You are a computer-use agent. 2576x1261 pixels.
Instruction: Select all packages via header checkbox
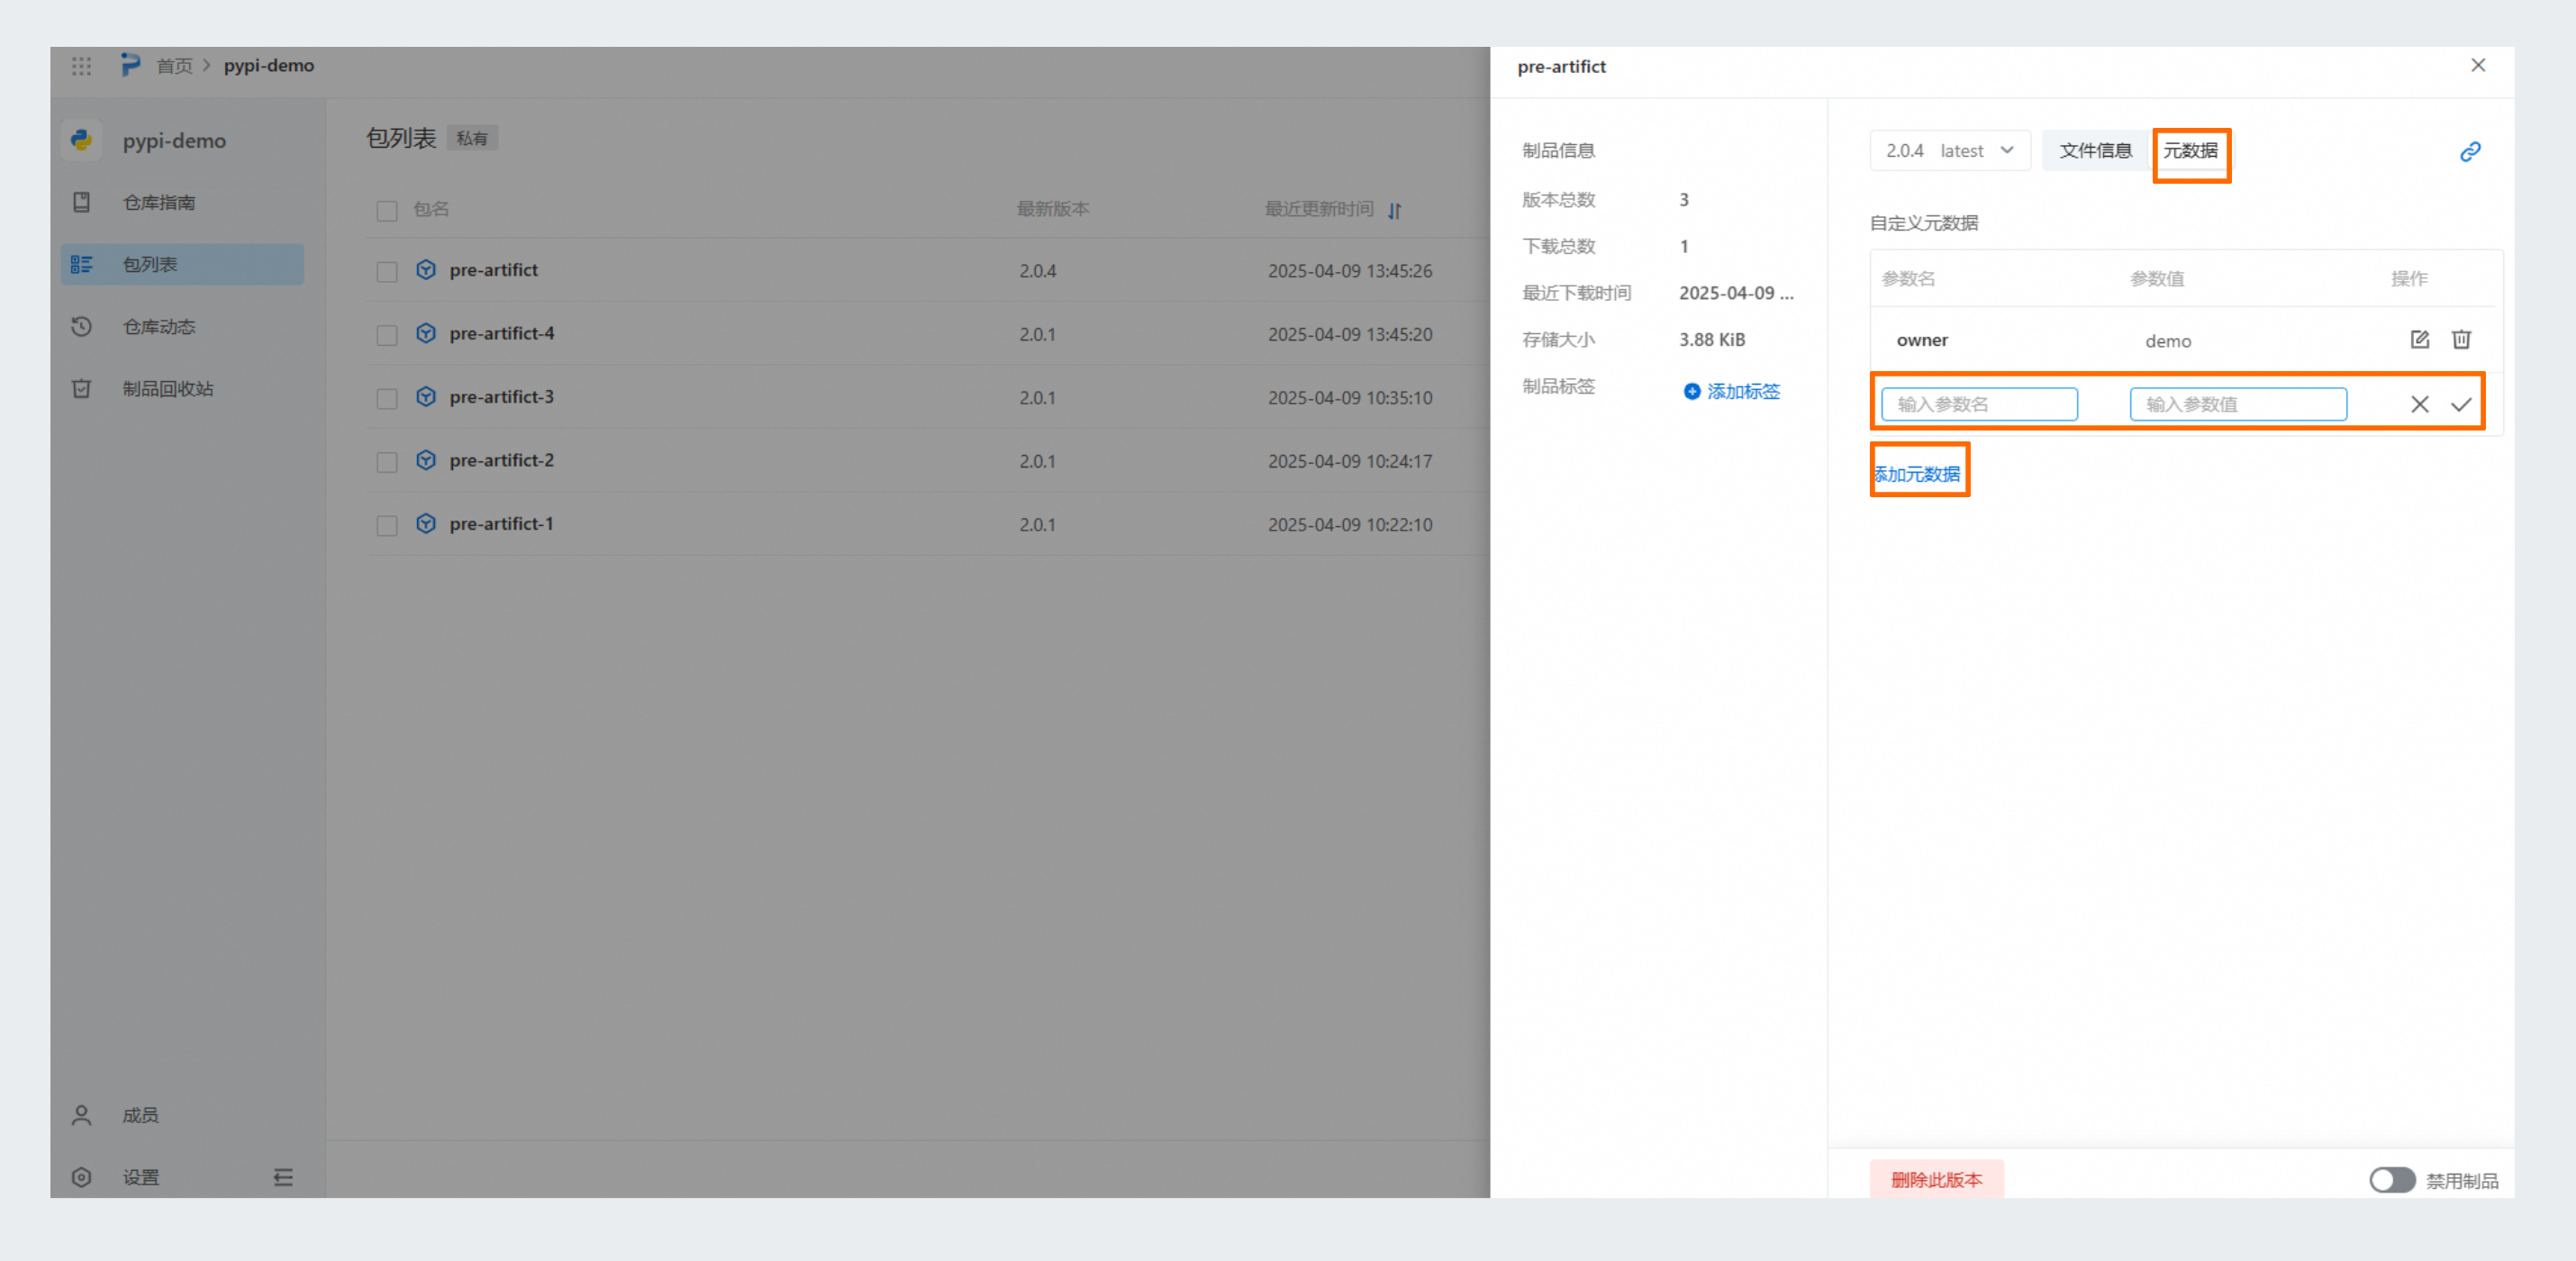387,211
